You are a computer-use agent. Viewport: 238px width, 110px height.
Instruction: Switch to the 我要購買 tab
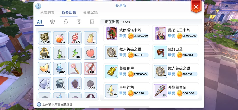47,12
